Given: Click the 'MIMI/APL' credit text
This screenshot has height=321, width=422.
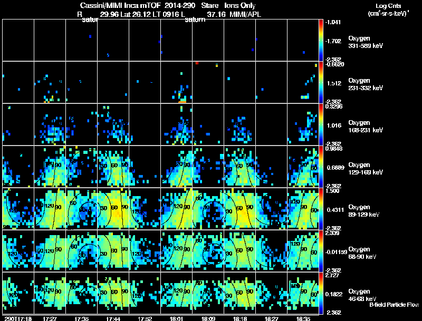Looking at the screenshot, I should coord(245,15).
